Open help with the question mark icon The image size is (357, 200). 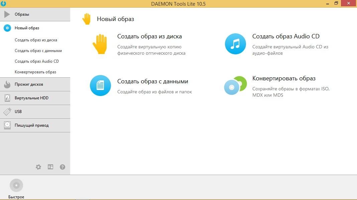(x=63, y=167)
